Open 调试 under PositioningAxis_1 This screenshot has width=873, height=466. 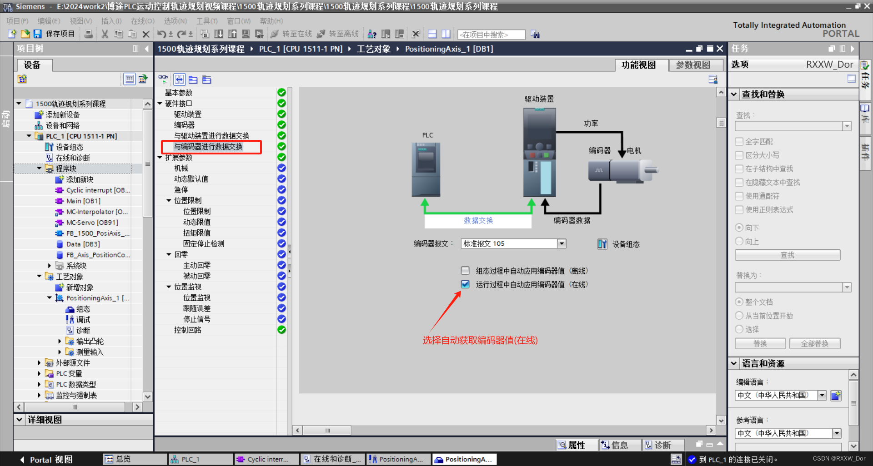pyautogui.click(x=83, y=320)
